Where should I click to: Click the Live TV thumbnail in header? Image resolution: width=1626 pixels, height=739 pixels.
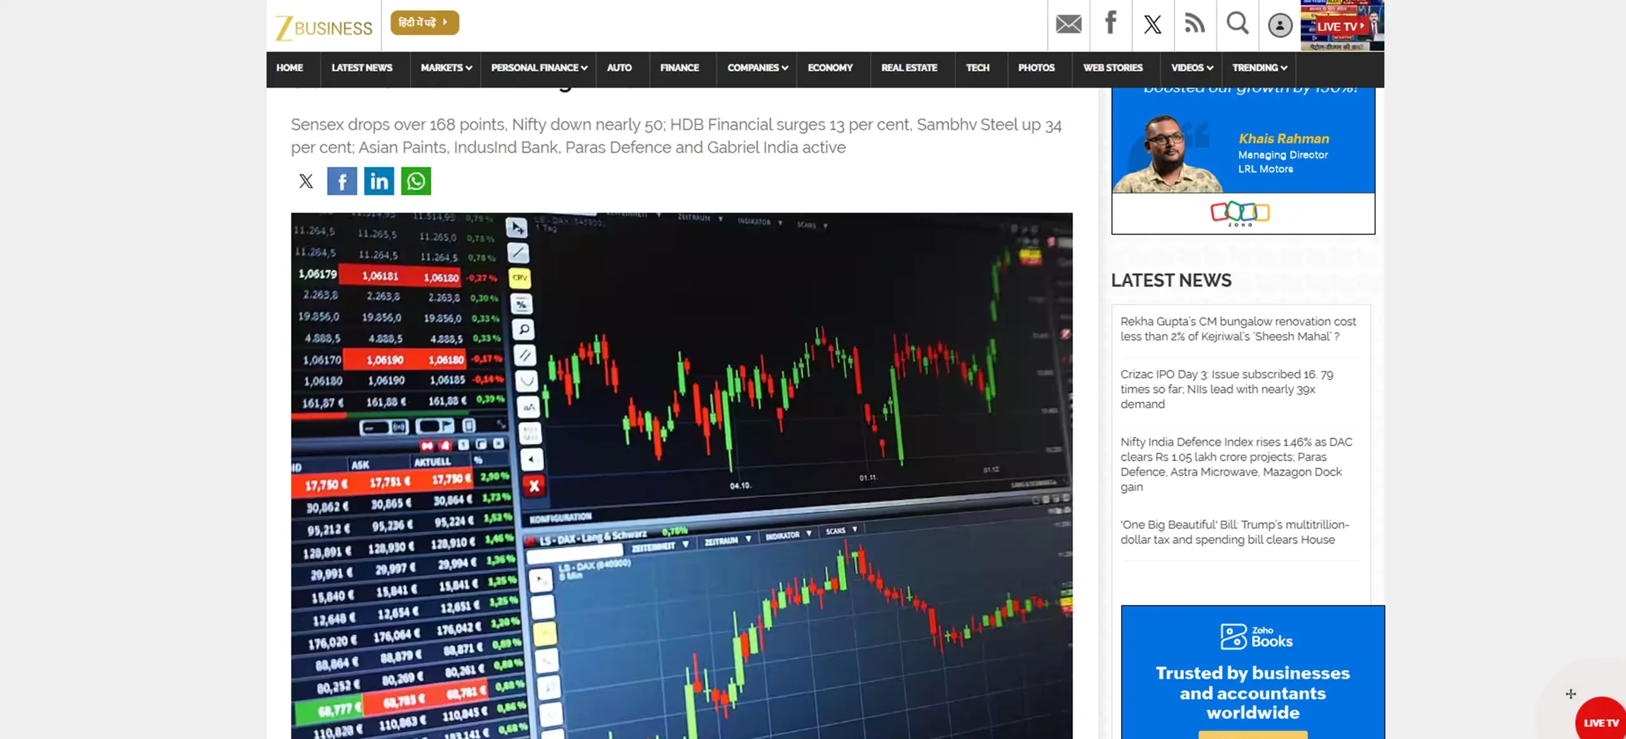click(1341, 25)
